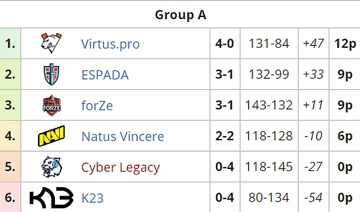
Task: Click Natus Vincere's -10 round difference
Action: click(x=313, y=137)
